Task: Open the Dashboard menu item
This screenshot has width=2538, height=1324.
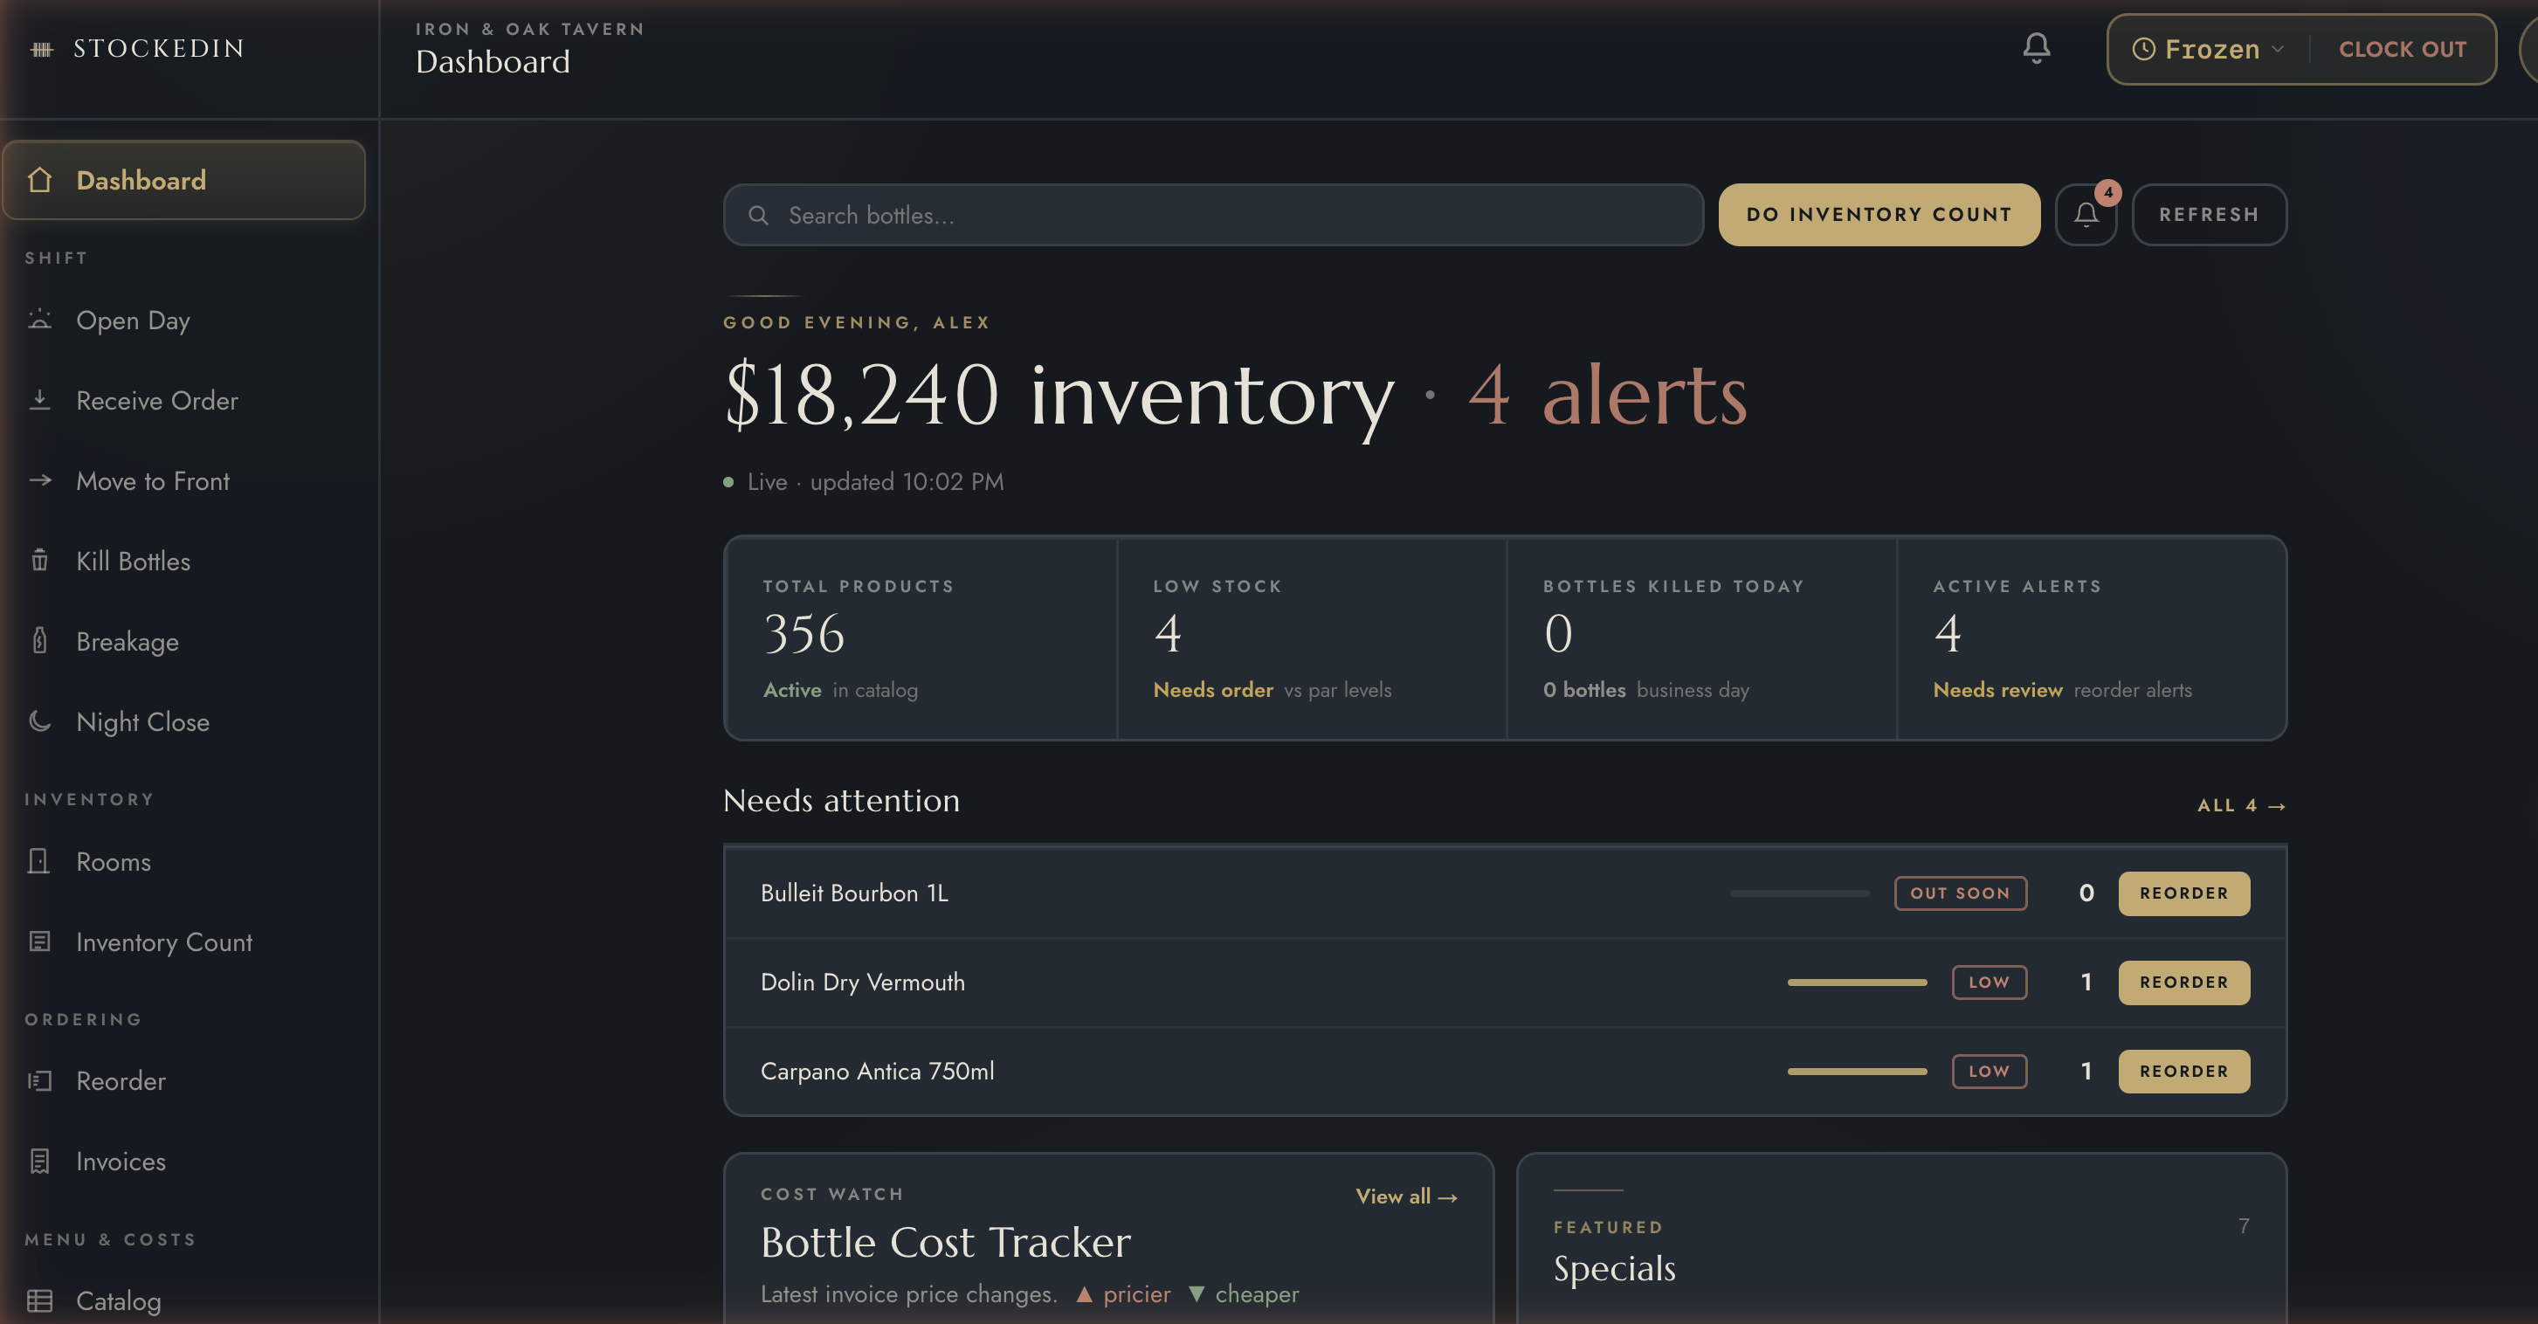Action: (184, 179)
